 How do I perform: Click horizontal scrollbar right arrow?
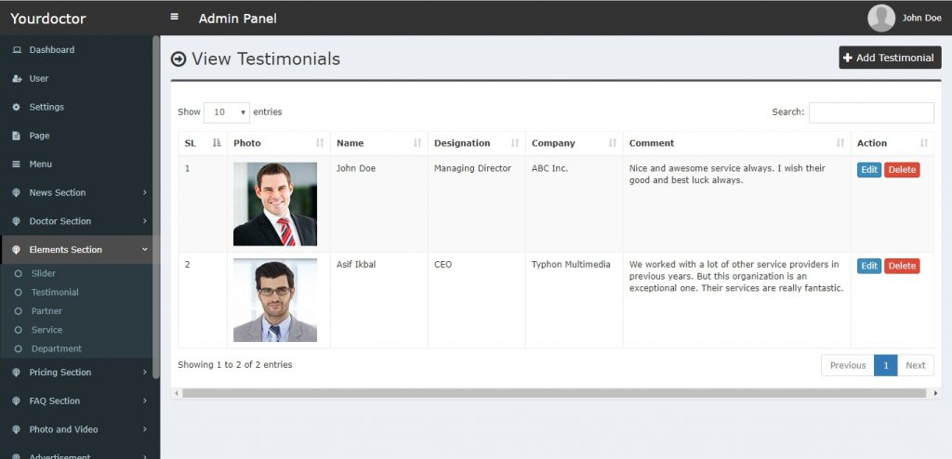(935, 393)
